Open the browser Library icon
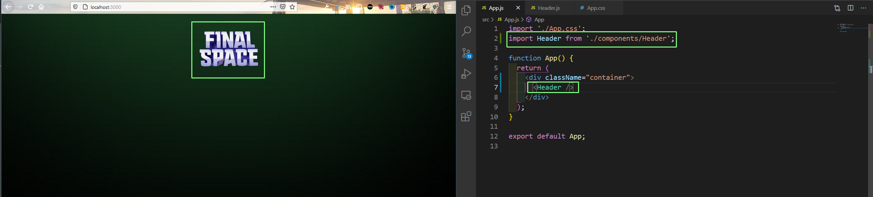This screenshot has height=197, width=873. 348,7
